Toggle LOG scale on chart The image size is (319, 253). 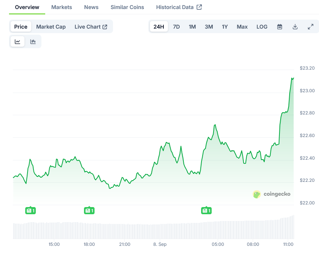click(x=262, y=27)
